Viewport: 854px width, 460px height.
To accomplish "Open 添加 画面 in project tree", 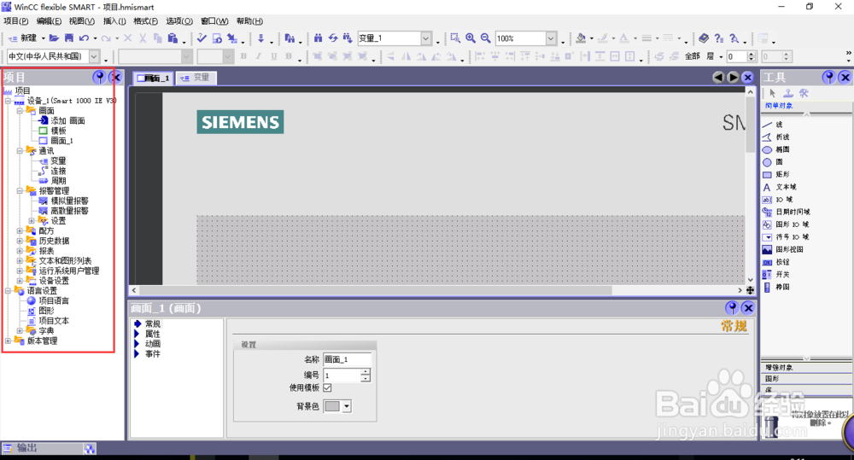I will (67, 121).
